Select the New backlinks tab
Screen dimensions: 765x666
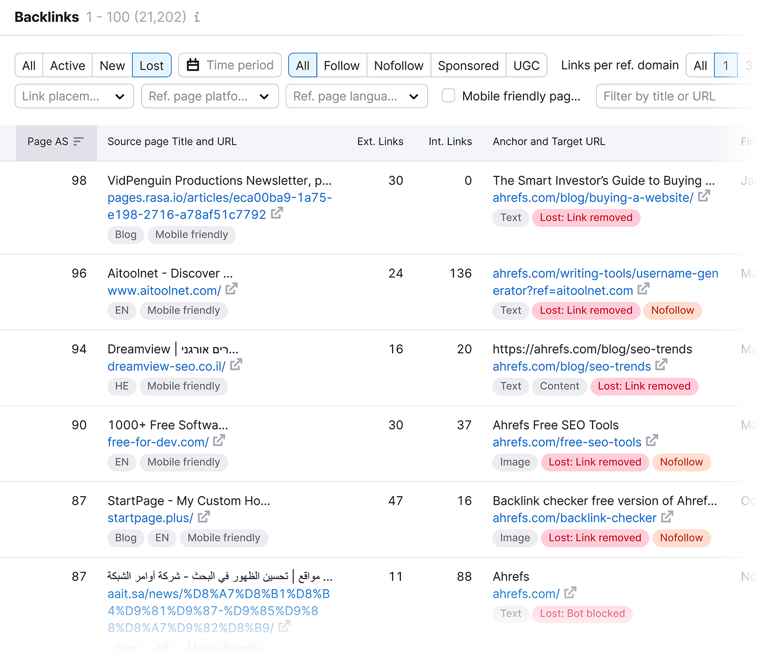tap(112, 65)
